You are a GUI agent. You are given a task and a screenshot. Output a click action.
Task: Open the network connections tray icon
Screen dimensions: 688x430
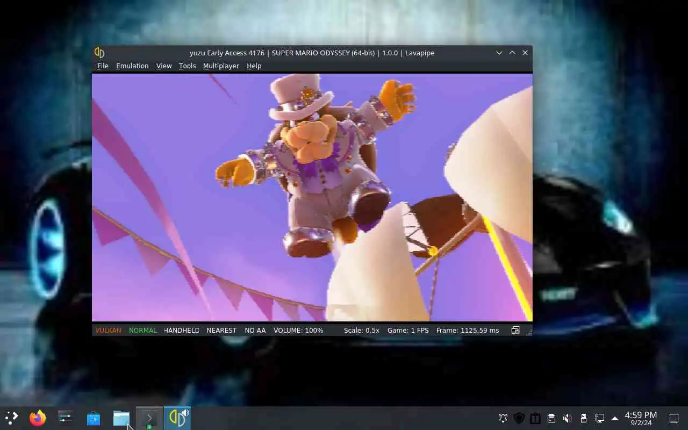[x=600, y=418]
